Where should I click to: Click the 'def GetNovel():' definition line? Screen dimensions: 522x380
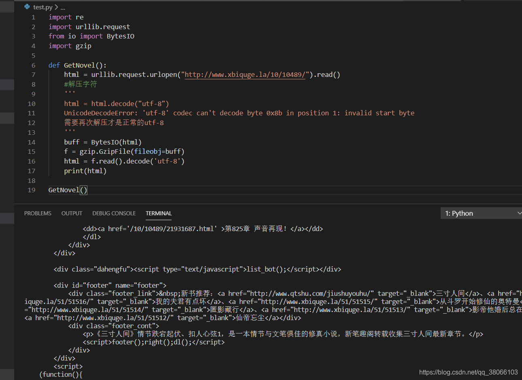pos(78,65)
